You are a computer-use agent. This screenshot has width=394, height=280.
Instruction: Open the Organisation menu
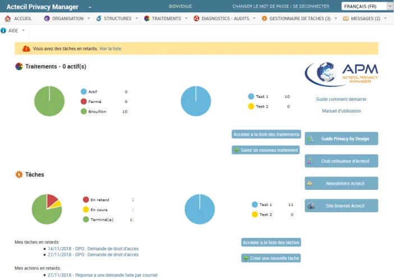pos(68,18)
